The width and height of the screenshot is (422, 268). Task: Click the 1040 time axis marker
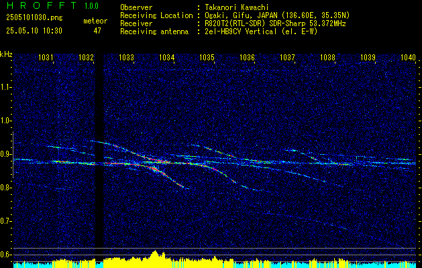coord(409,57)
